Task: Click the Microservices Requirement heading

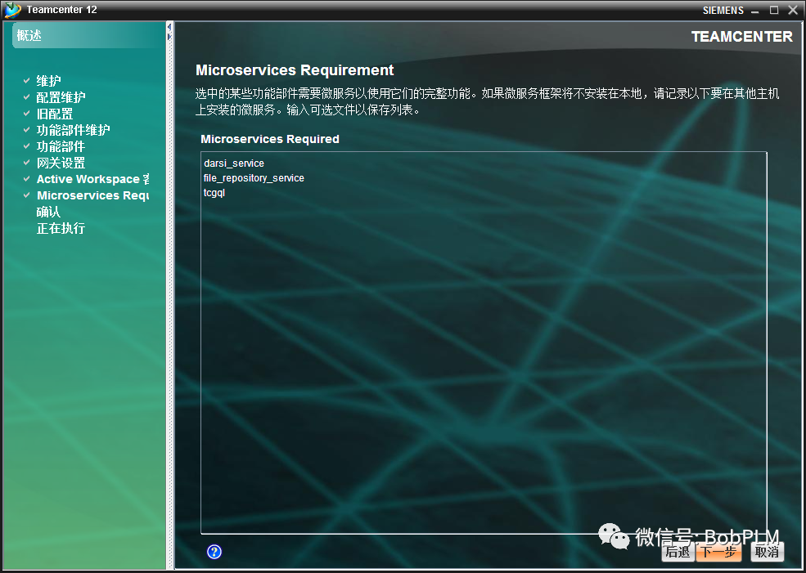Action: 295,69
